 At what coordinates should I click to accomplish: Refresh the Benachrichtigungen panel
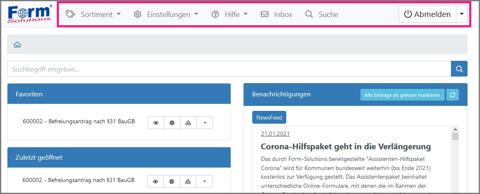pos(453,95)
